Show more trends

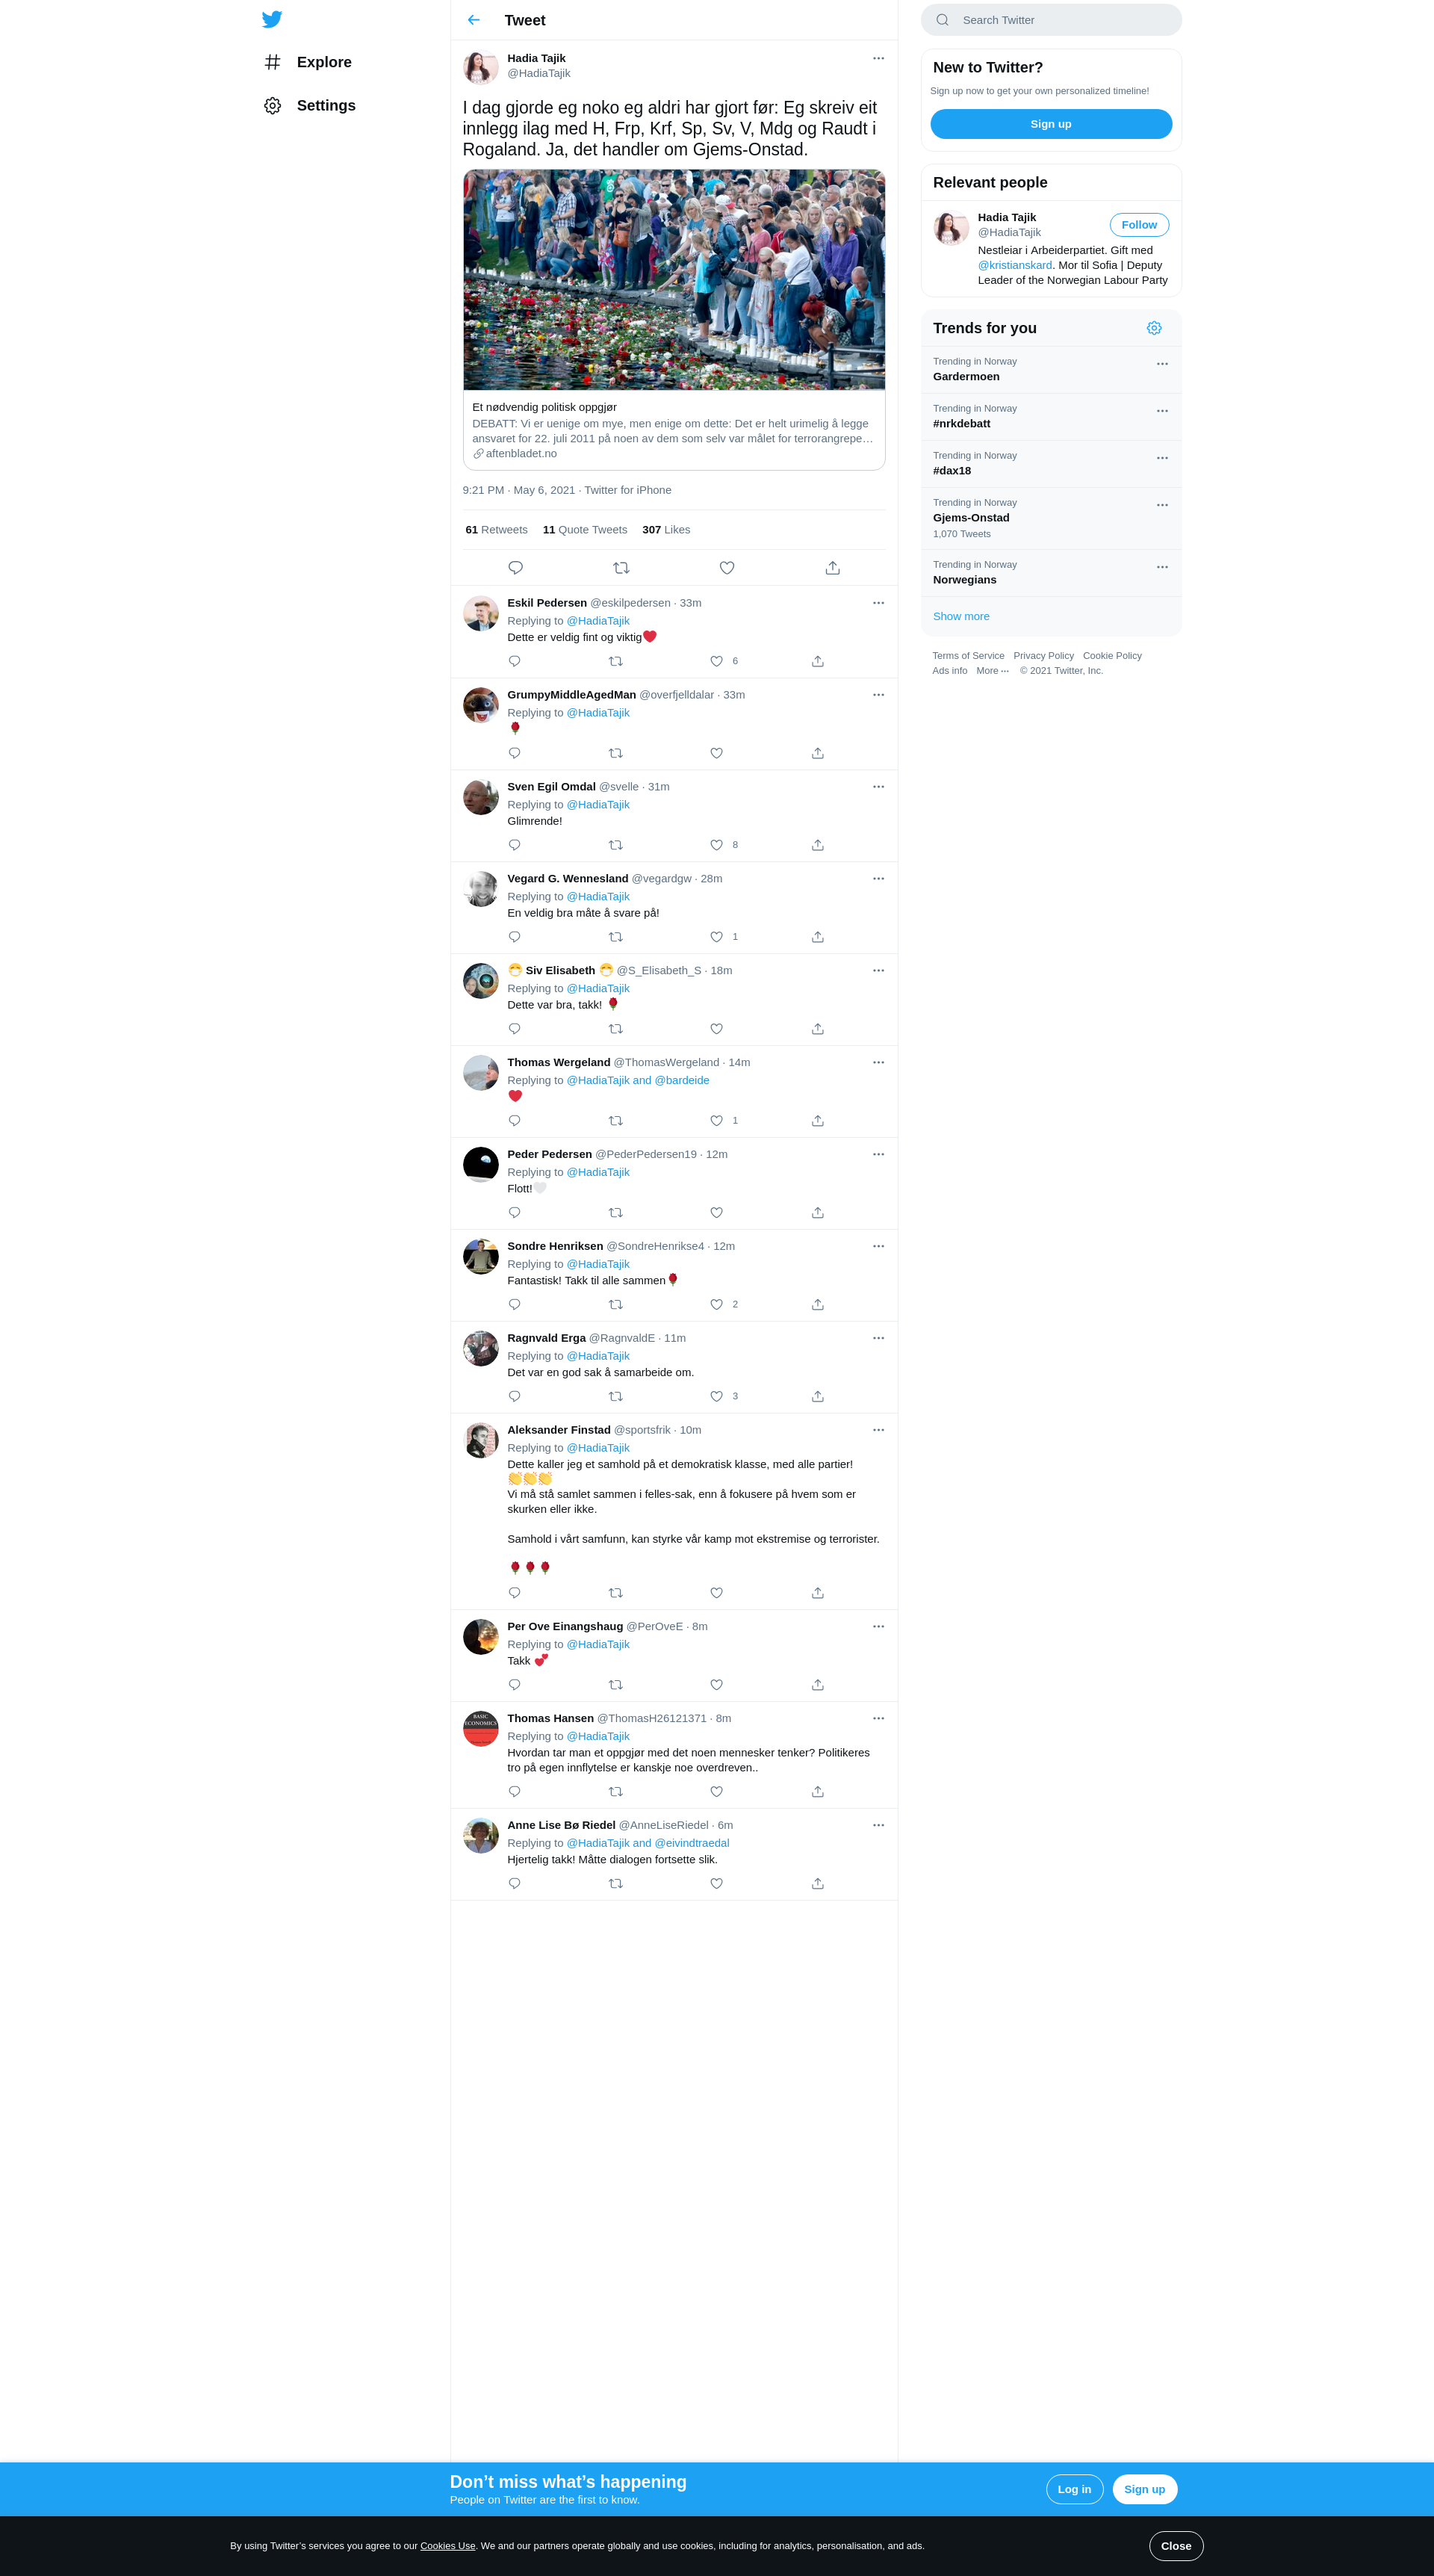(x=961, y=616)
